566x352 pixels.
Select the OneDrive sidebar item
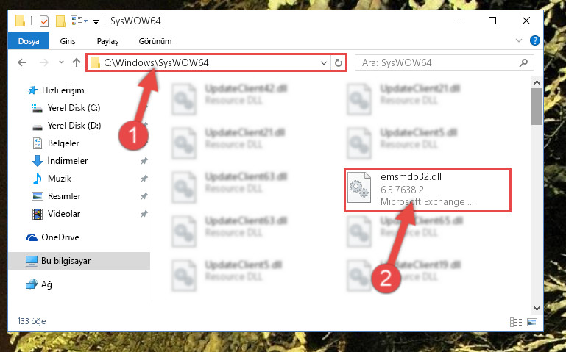pyautogui.click(x=60, y=237)
